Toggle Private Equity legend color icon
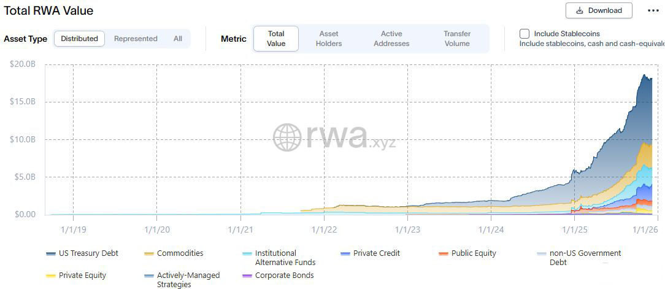The width and height of the screenshot is (665, 289). (51, 276)
